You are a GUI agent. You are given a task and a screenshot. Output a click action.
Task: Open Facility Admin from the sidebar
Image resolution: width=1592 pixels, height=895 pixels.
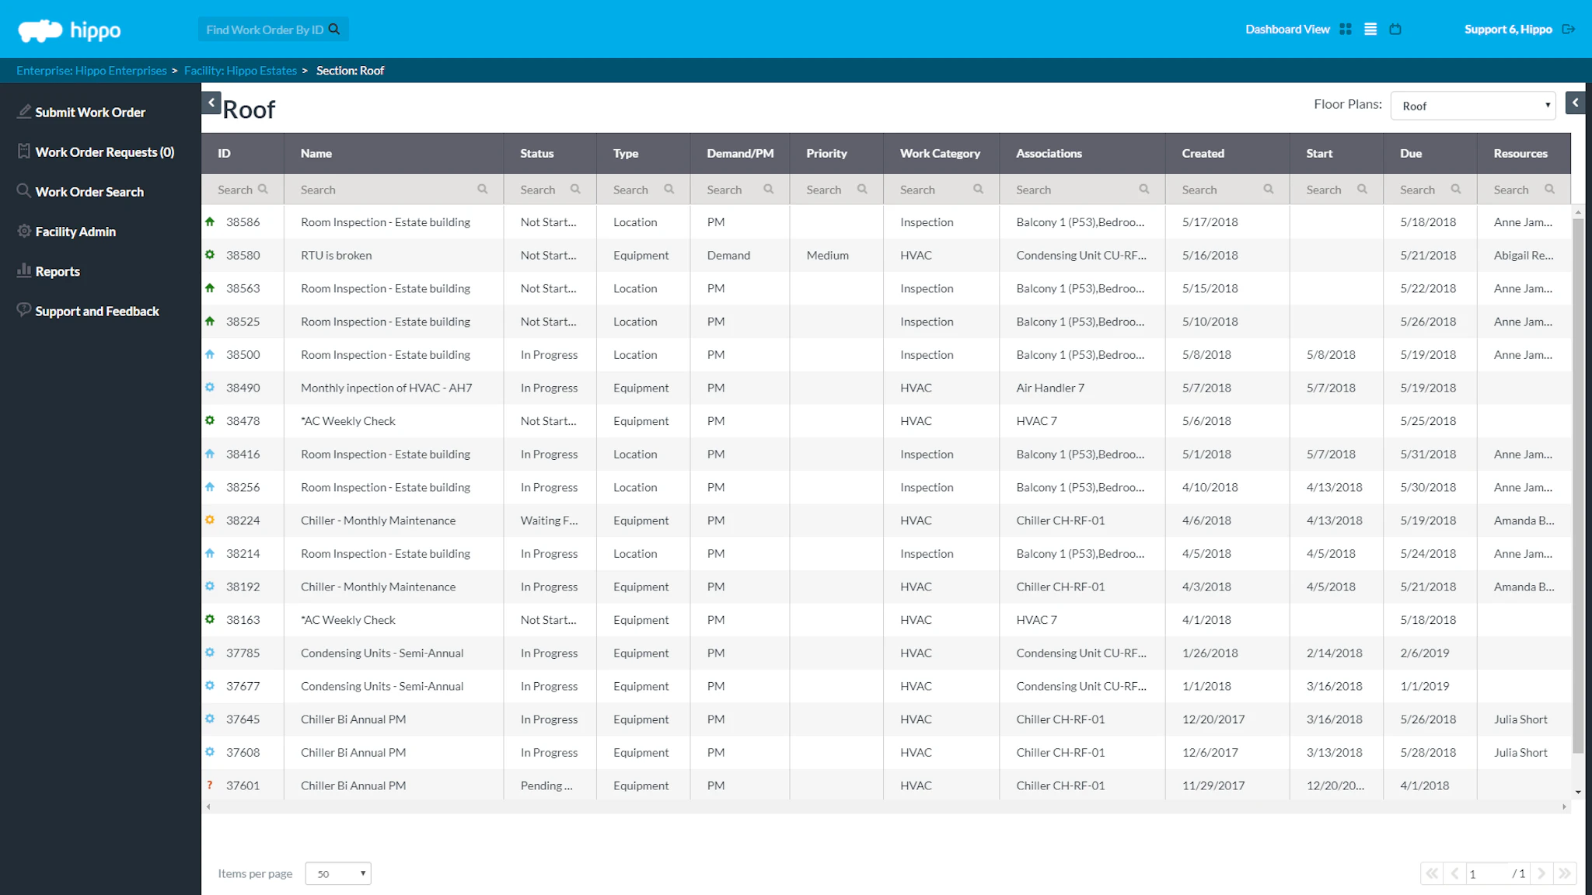pyautogui.click(x=75, y=231)
